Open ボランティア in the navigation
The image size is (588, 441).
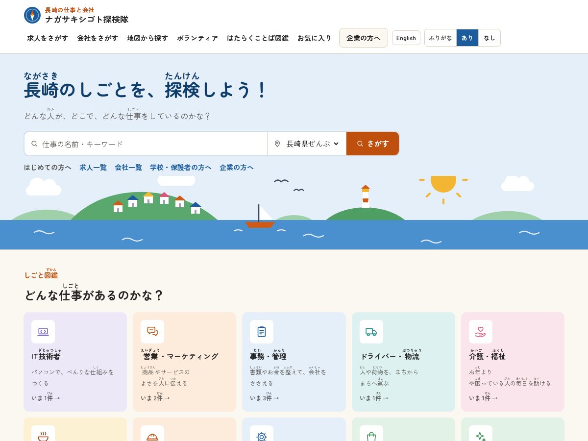pos(197,38)
